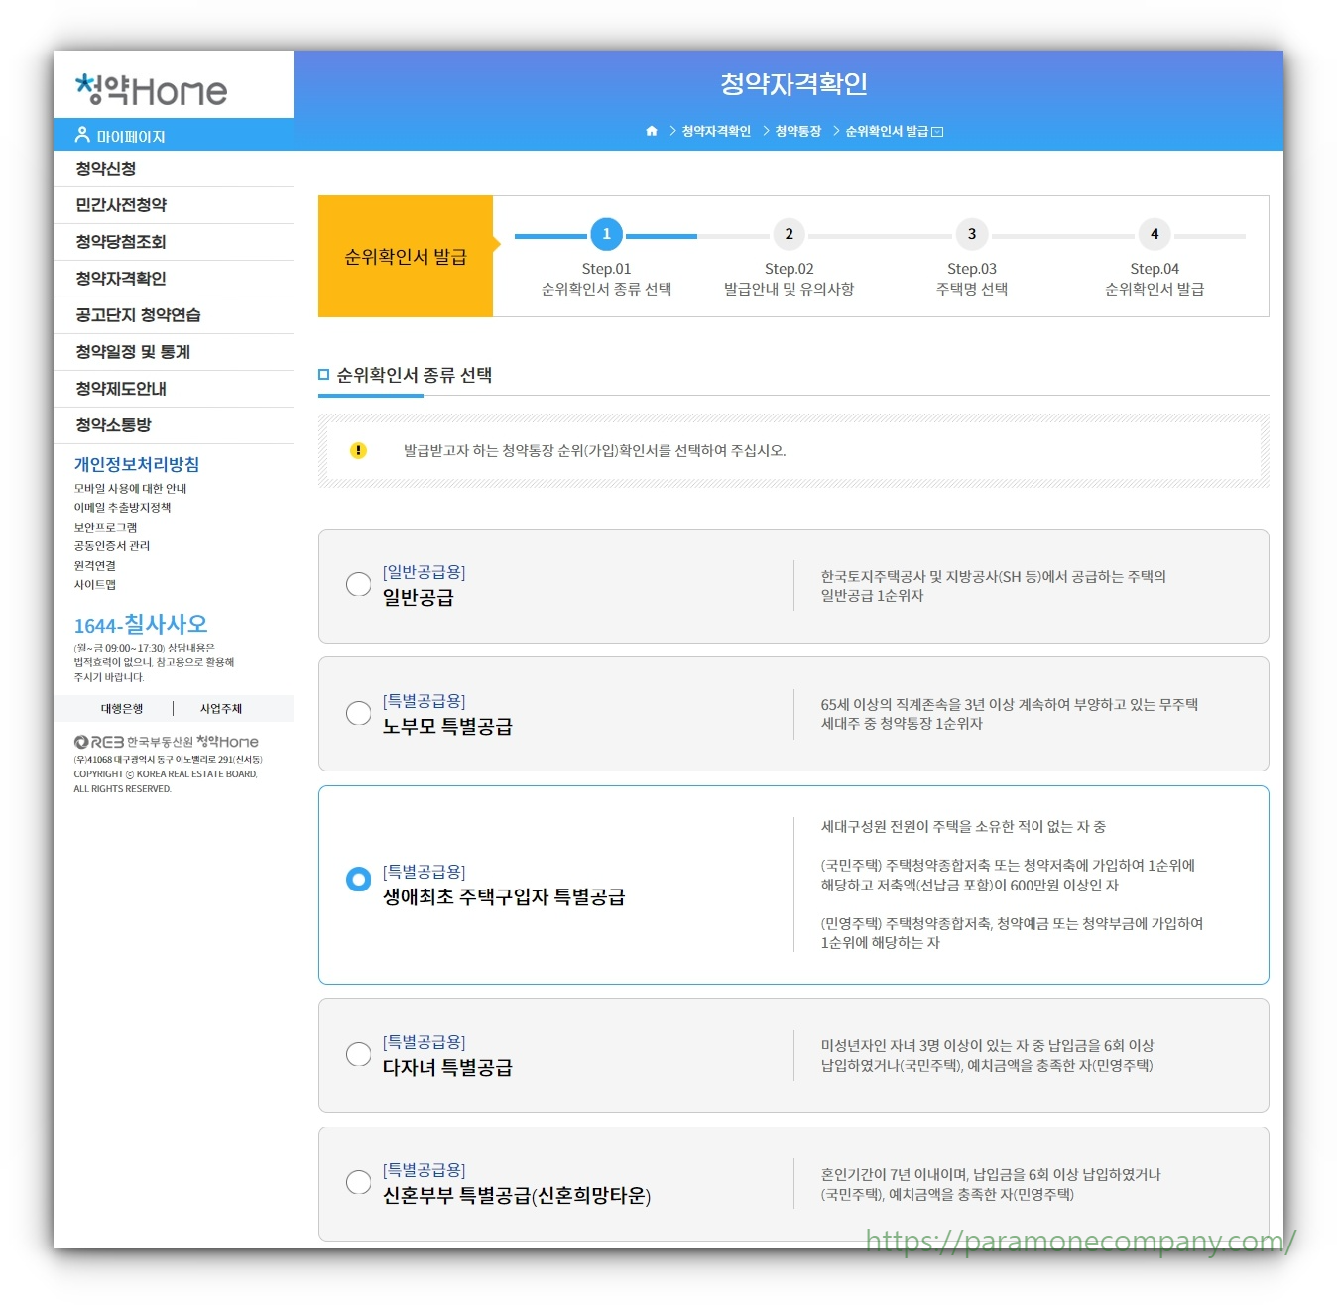Open the 순위확인서 발급 breadcrumb dropdown icon

(x=938, y=132)
